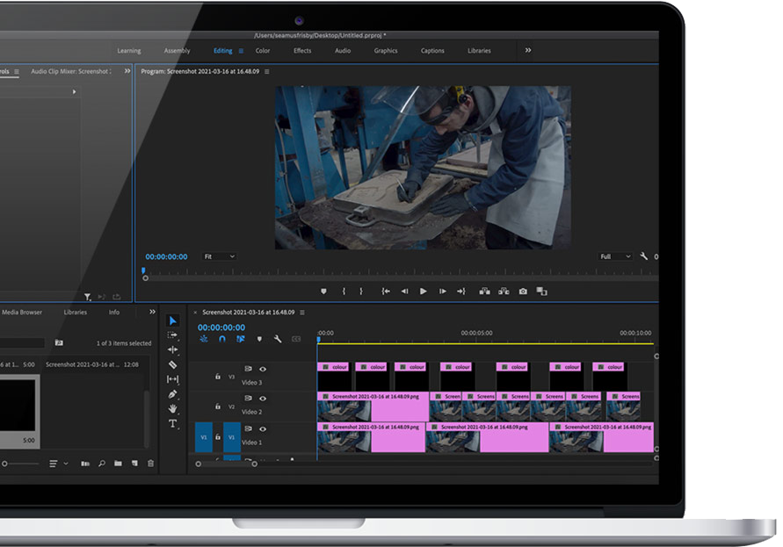Delete the selected item with the trash icon
Image resolution: width=783 pixels, height=547 pixels.
150,464
